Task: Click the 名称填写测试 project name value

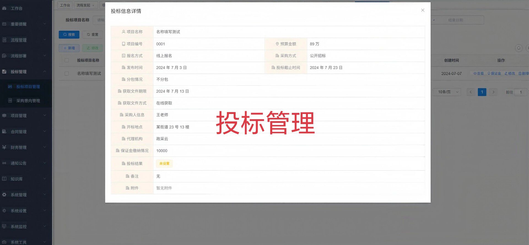Action: coord(168,32)
